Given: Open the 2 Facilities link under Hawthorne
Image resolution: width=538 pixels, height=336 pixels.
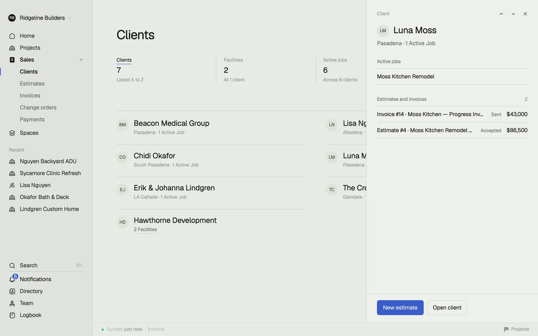Looking at the screenshot, I should 145,229.
